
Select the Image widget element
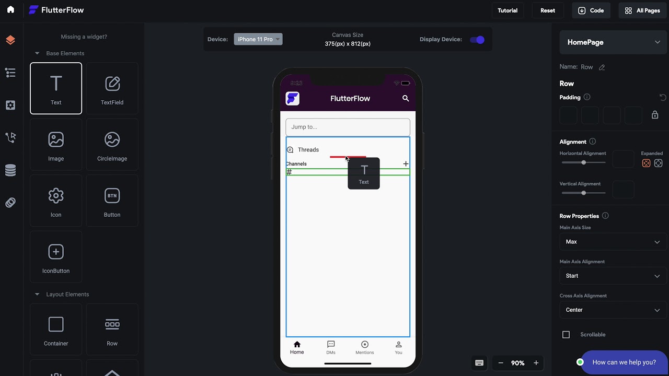click(56, 145)
